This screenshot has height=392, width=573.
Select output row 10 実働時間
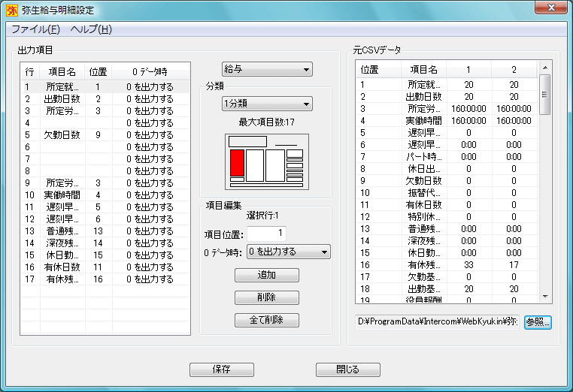click(105, 195)
